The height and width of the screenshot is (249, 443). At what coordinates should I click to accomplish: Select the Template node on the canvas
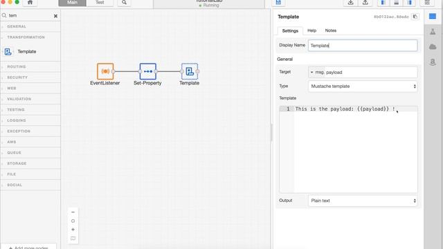tap(190, 71)
